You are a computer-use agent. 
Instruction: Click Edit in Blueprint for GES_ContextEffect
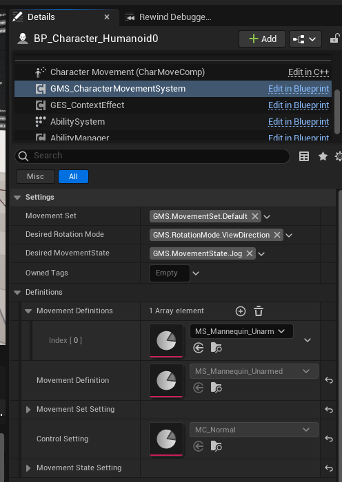(299, 105)
